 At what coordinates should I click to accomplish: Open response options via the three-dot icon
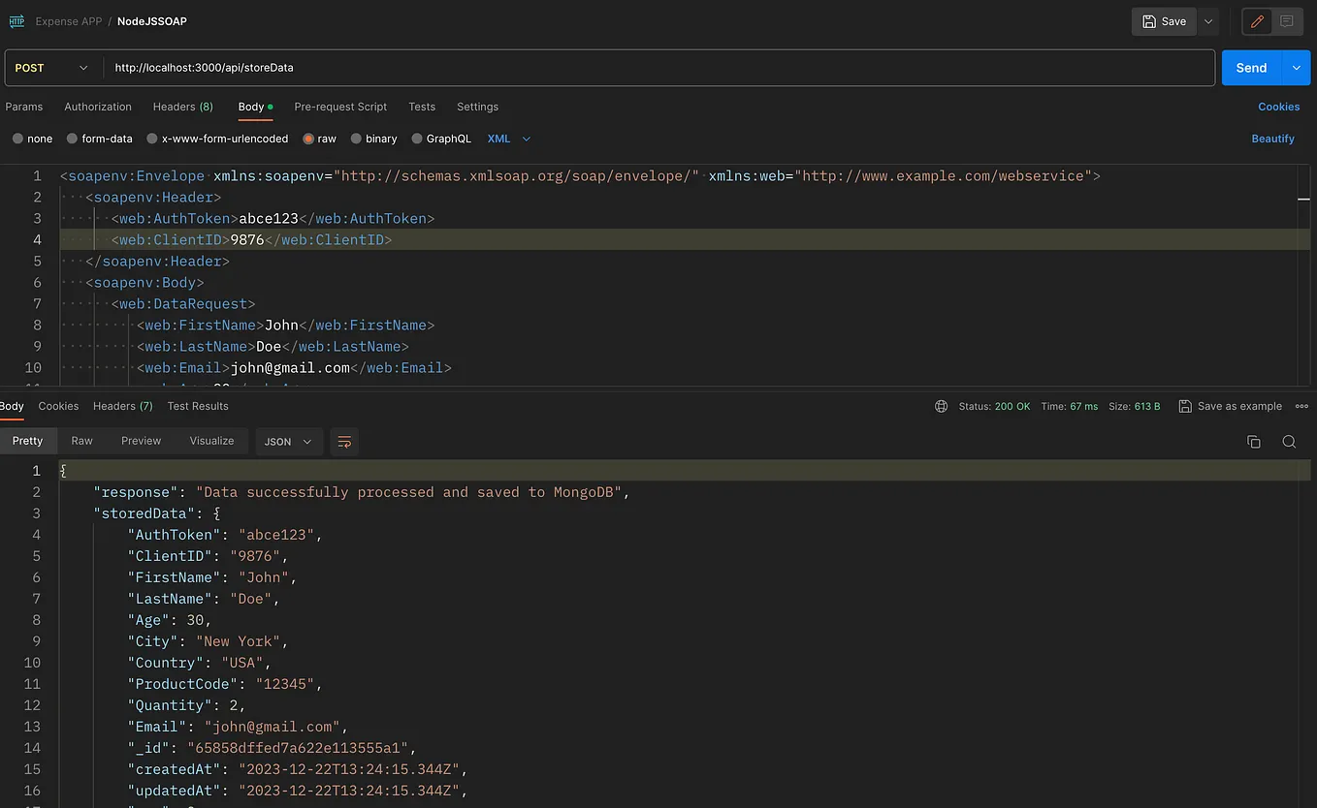pyautogui.click(x=1301, y=406)
